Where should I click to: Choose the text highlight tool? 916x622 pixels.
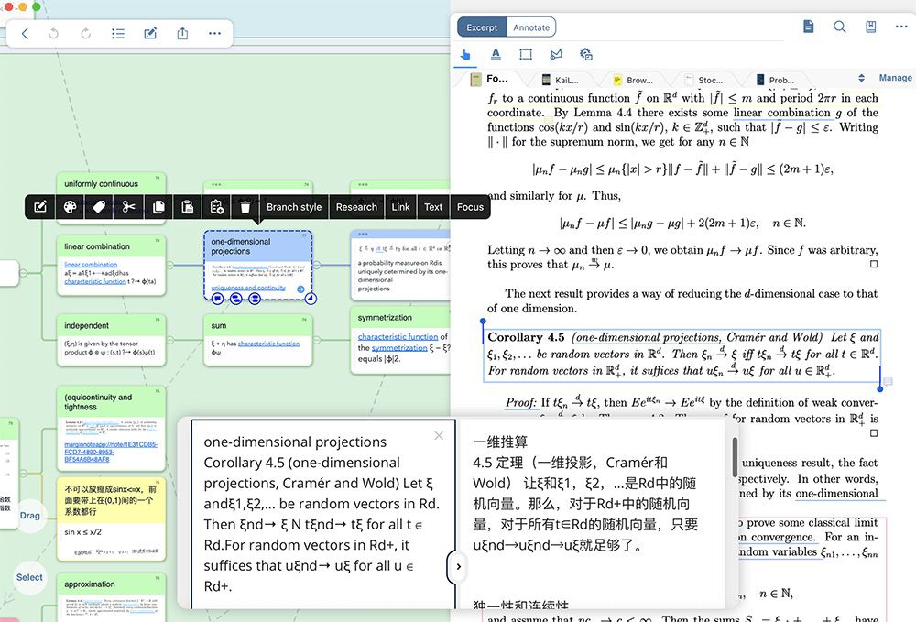pyautogui.click(x=496, y=54)
